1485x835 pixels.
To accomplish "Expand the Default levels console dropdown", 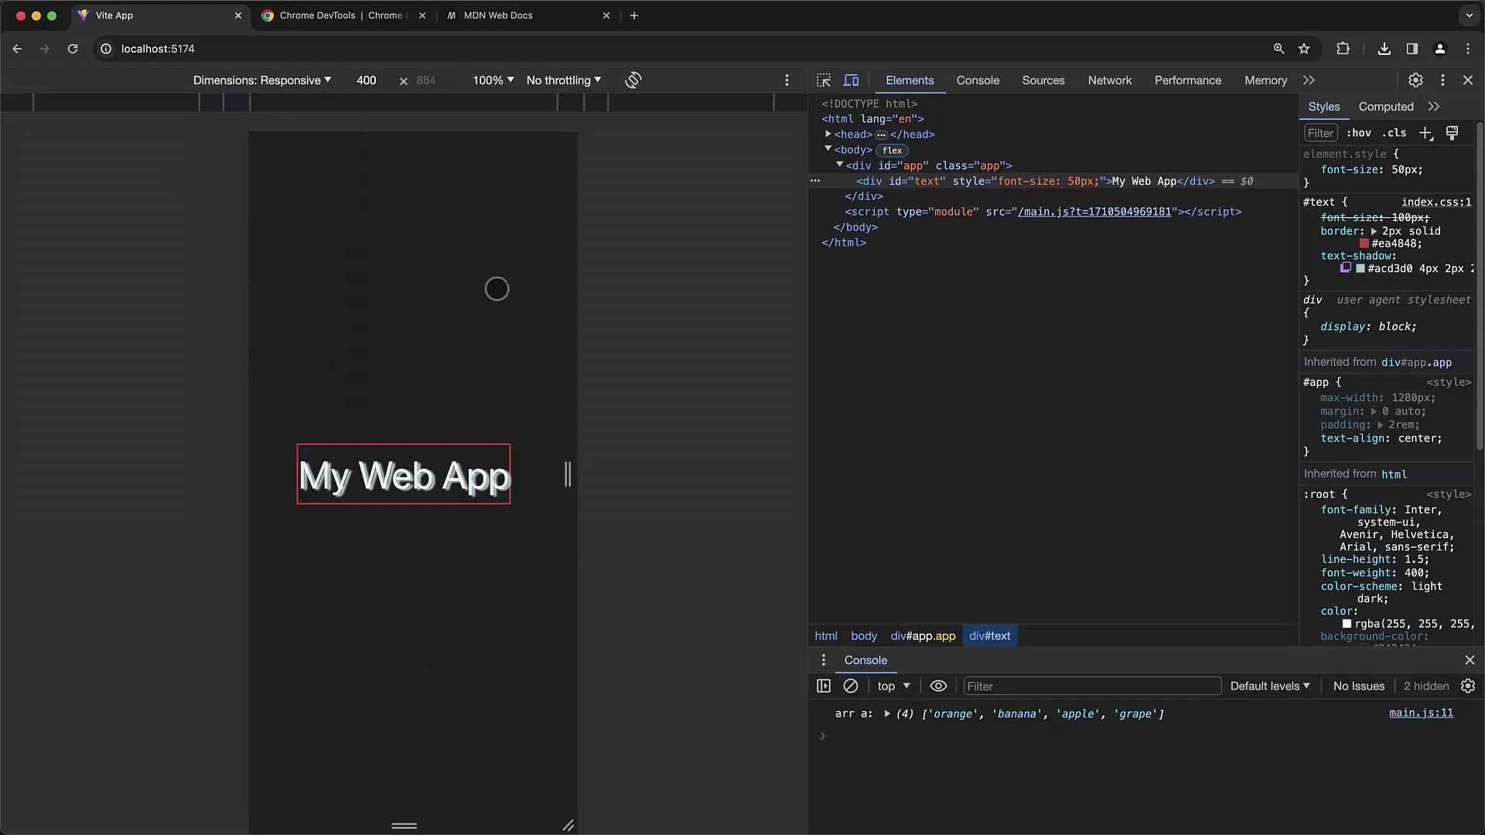I will [1268, 685].
